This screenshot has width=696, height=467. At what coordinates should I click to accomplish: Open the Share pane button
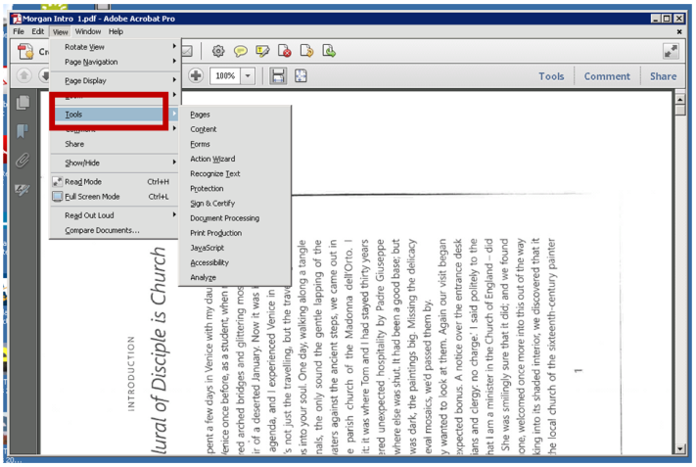(663, 76)
